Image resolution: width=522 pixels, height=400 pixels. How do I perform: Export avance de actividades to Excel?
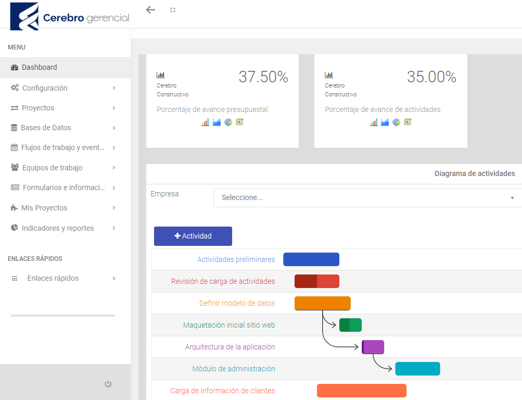408,122
